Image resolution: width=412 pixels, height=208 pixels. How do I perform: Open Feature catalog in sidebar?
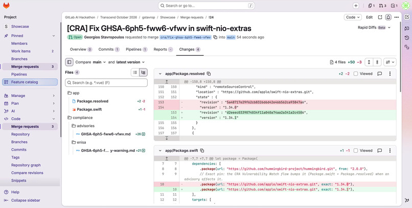[x=30, y=82]
